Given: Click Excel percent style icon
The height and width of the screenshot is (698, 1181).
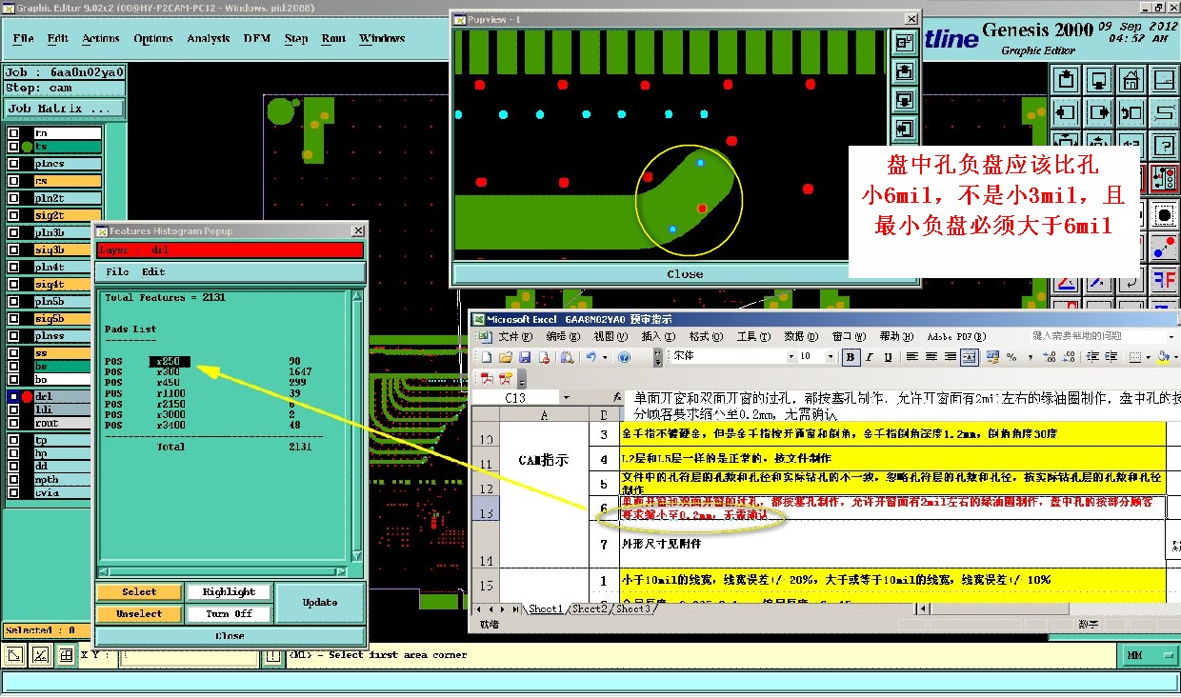Looking at the screenshot, I should coord(1011,357).
